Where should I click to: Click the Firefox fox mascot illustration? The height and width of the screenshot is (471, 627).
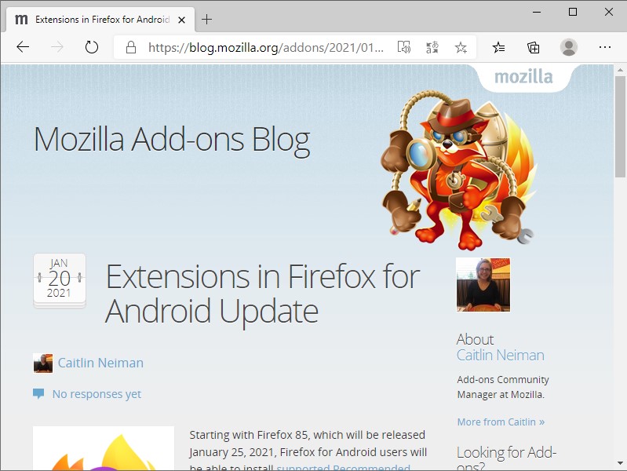click(458, 170)
